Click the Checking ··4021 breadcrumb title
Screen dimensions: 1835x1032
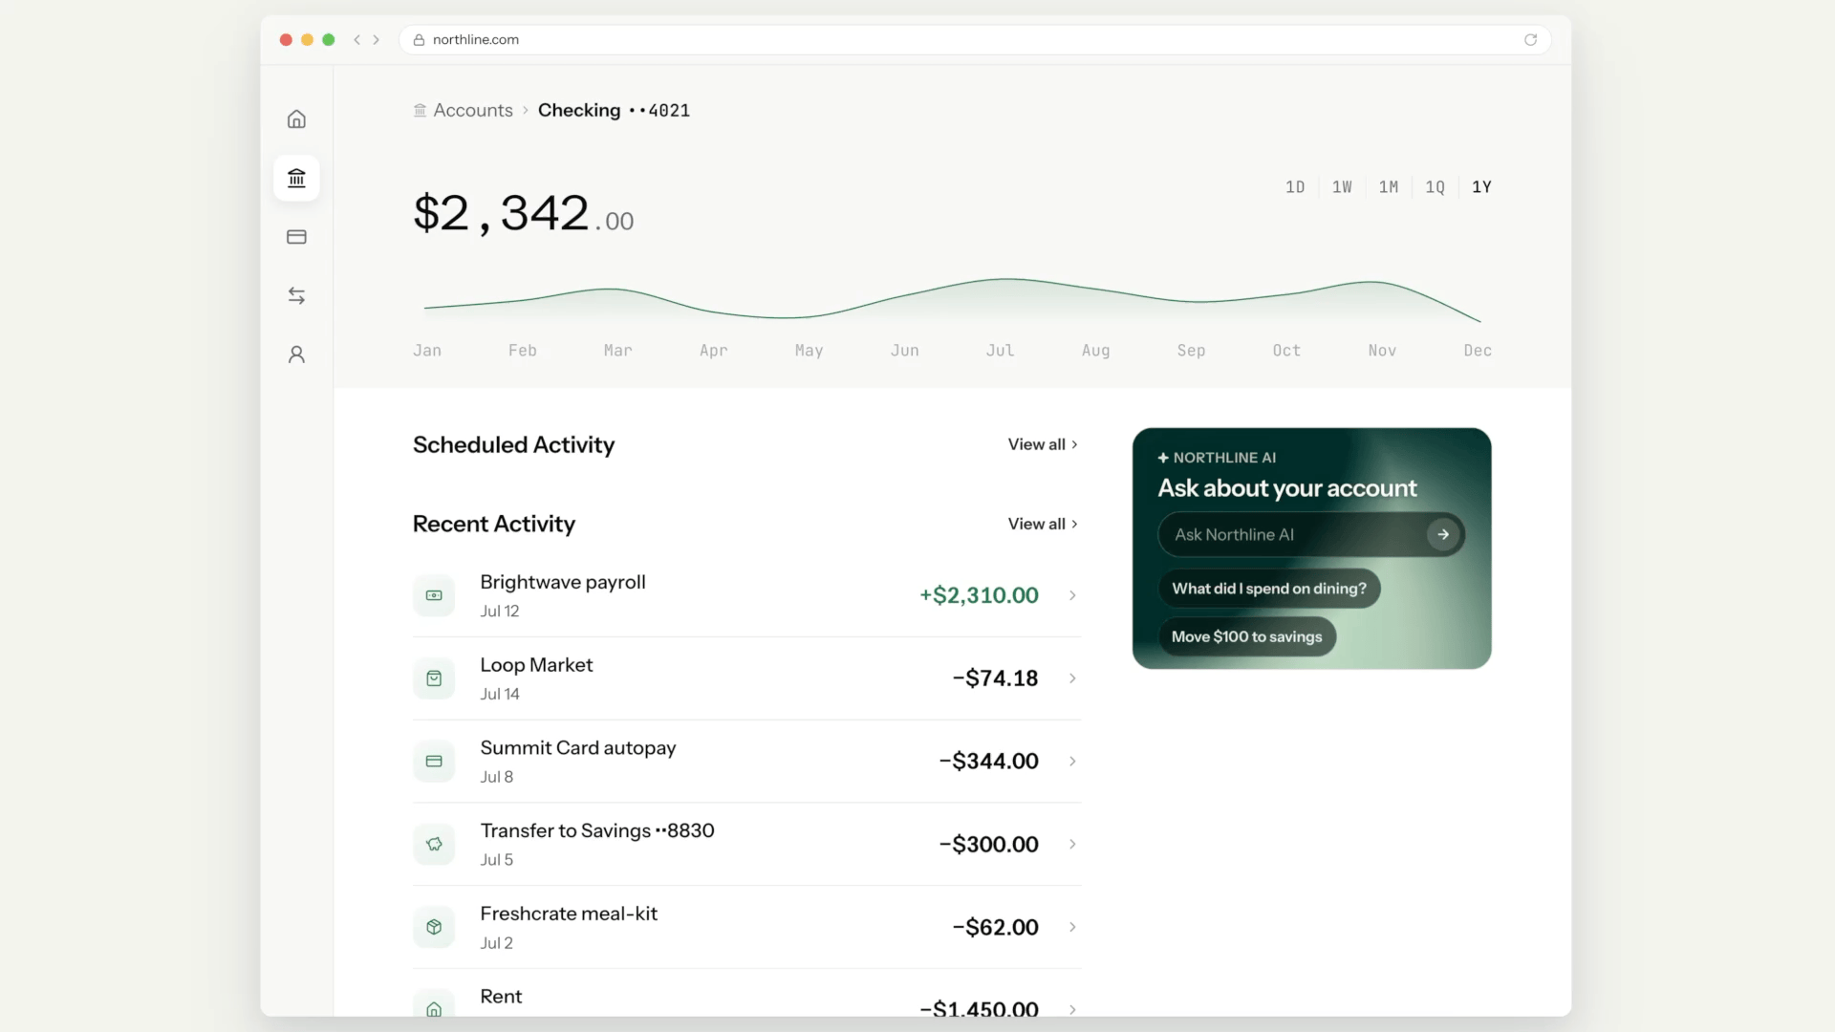point(614,110)
